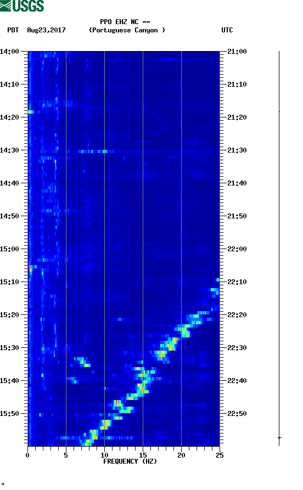Click the '21:00' UTC time label
This screenshot has width=303, height=490.
point(237,52)
